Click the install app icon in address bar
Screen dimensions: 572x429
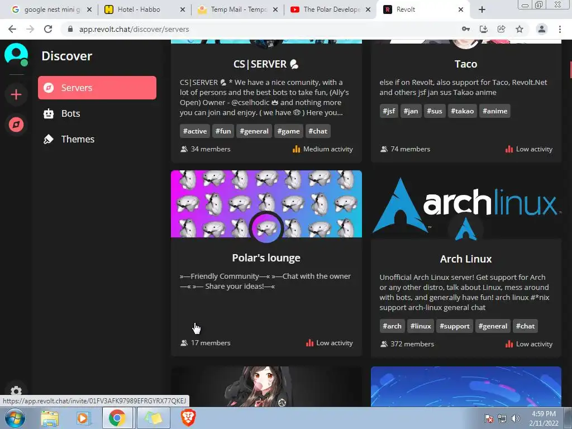(x=484, y=29)
